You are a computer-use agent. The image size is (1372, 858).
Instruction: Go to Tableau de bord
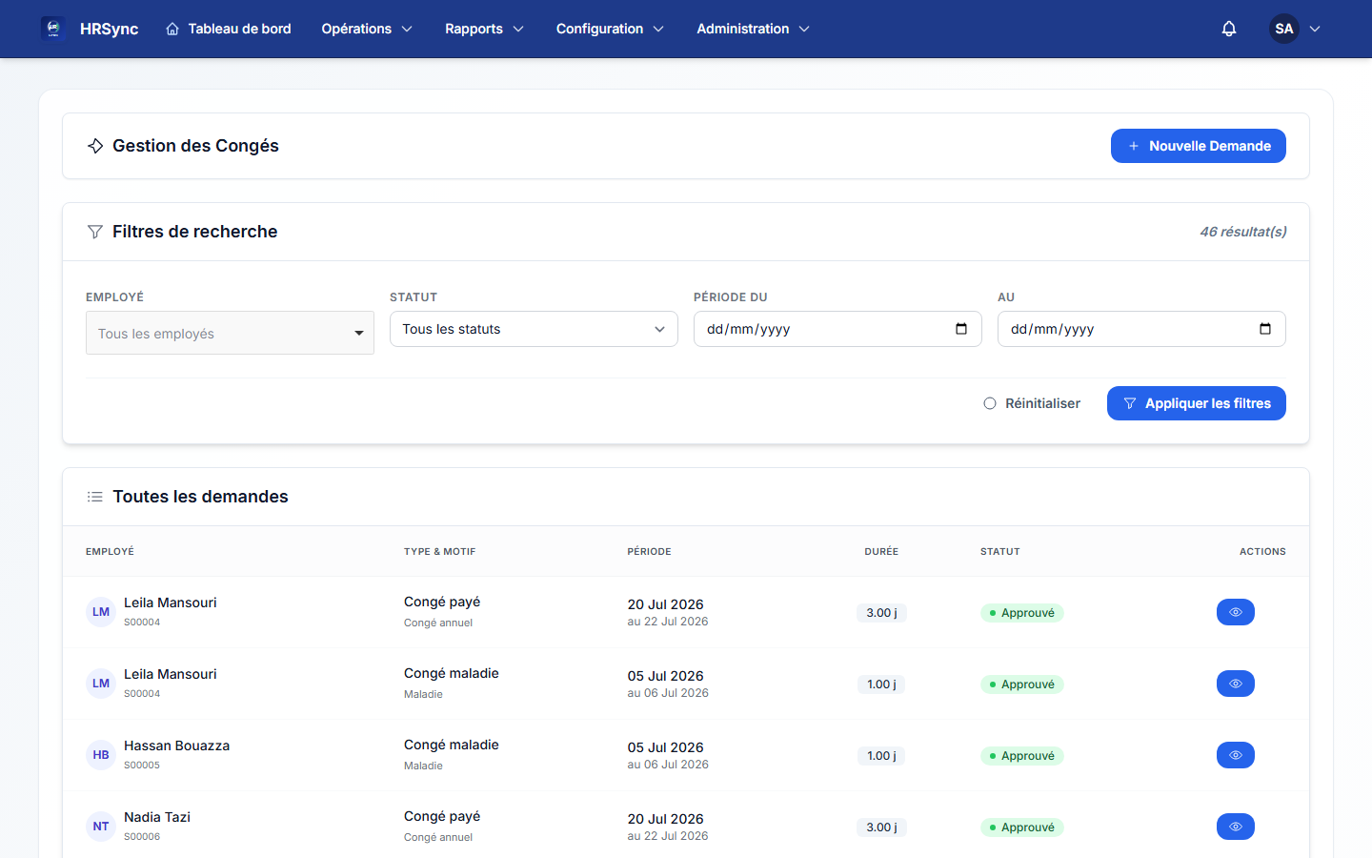point(229,29)
